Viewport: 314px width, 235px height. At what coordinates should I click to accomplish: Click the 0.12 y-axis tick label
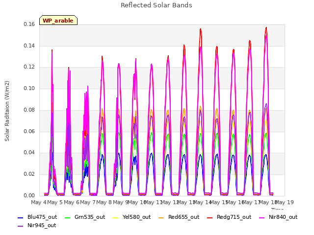coord(29,67)
